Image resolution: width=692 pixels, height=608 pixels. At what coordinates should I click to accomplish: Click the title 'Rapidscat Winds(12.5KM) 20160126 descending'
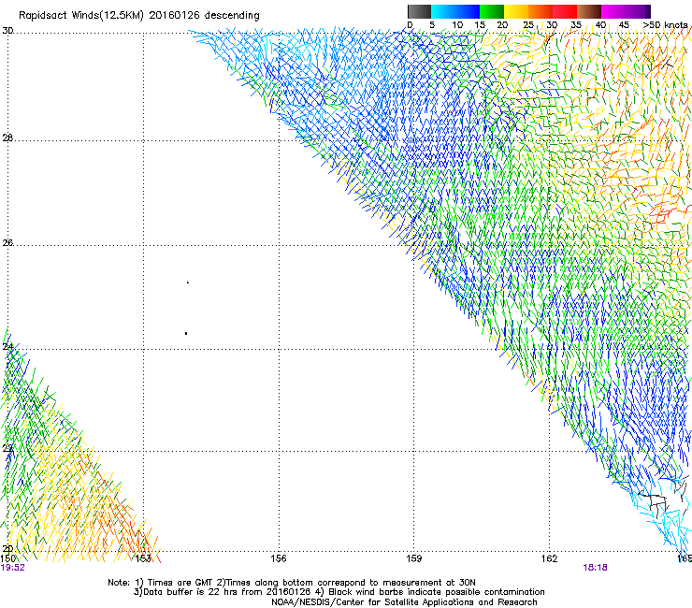[x=139, y=16]
